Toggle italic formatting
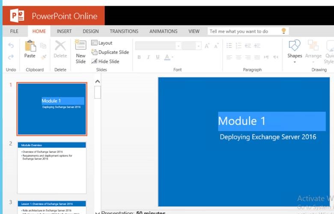This screenshot has width=334, height=214. 149,57
